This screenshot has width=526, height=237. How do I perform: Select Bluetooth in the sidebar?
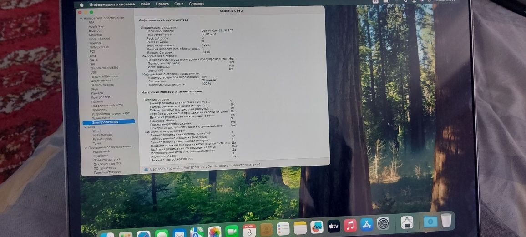(96, 30)
